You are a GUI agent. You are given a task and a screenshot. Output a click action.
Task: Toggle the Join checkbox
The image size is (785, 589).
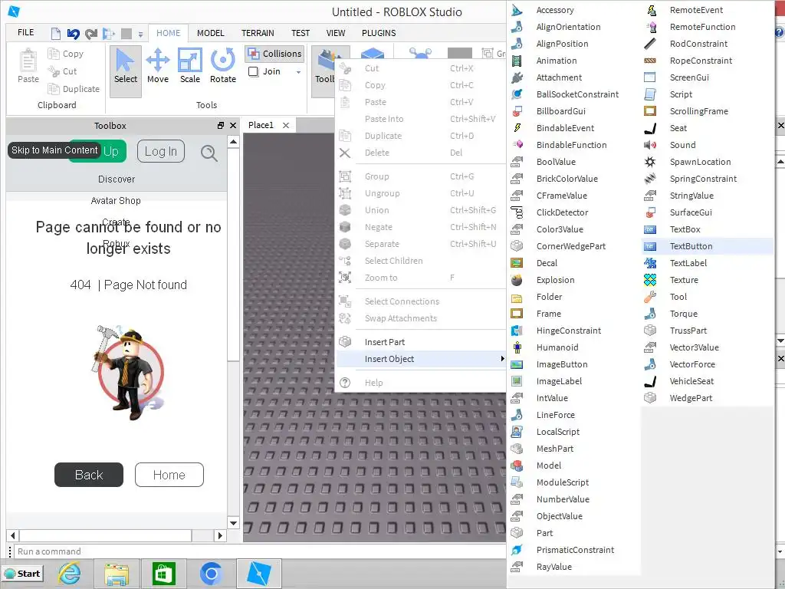click(253, 71)
